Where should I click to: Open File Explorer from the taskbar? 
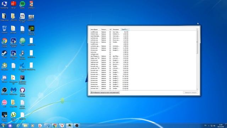click(25, 126)
